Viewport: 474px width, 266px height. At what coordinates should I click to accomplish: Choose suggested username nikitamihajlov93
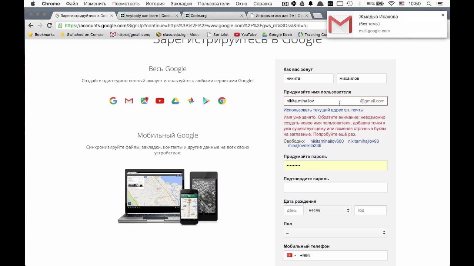pos(363,141)
